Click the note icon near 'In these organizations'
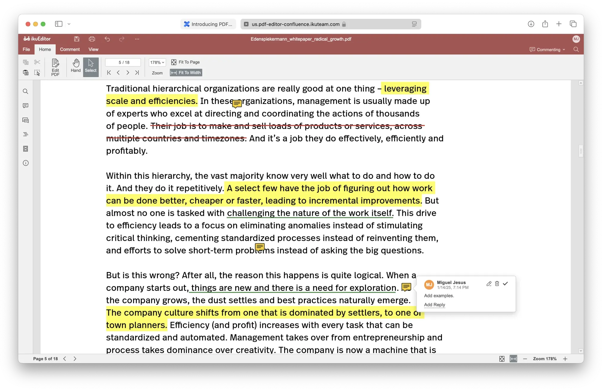Image resolution: width=602 pixels, height=391 pixels. point(237,104)
